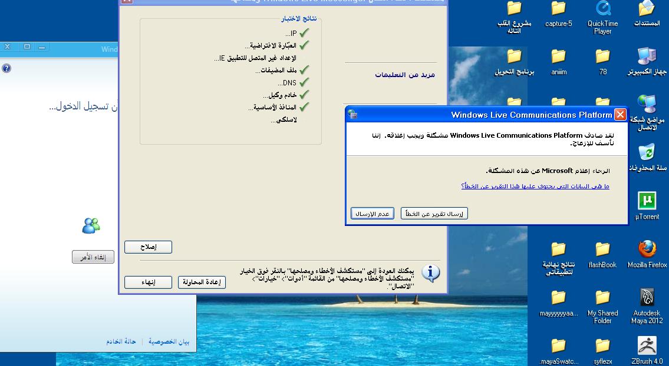Open the error report data details link
This screenshot has height=366, width=669.
tap(535, 186)
